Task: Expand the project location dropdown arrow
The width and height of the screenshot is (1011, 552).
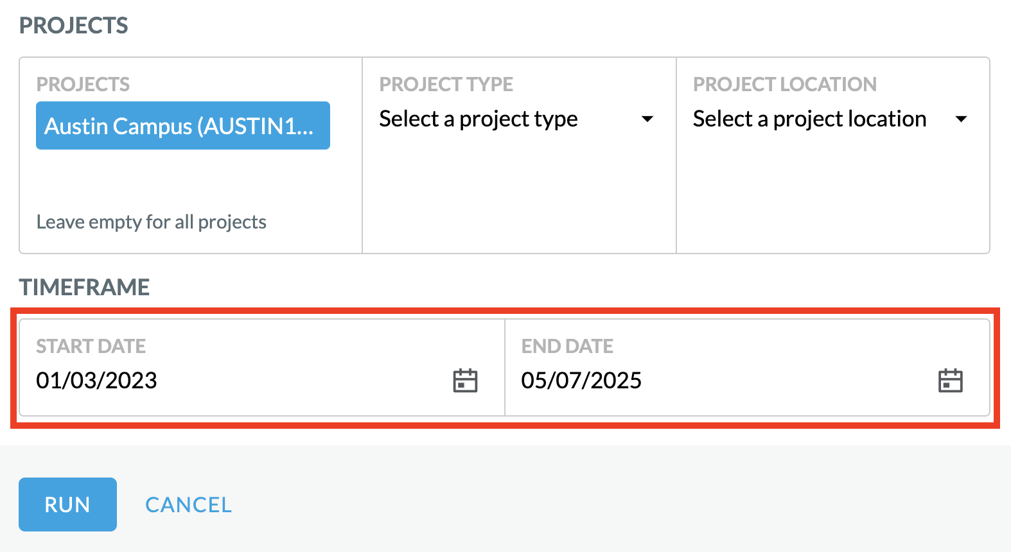Action: pos(961,119)
